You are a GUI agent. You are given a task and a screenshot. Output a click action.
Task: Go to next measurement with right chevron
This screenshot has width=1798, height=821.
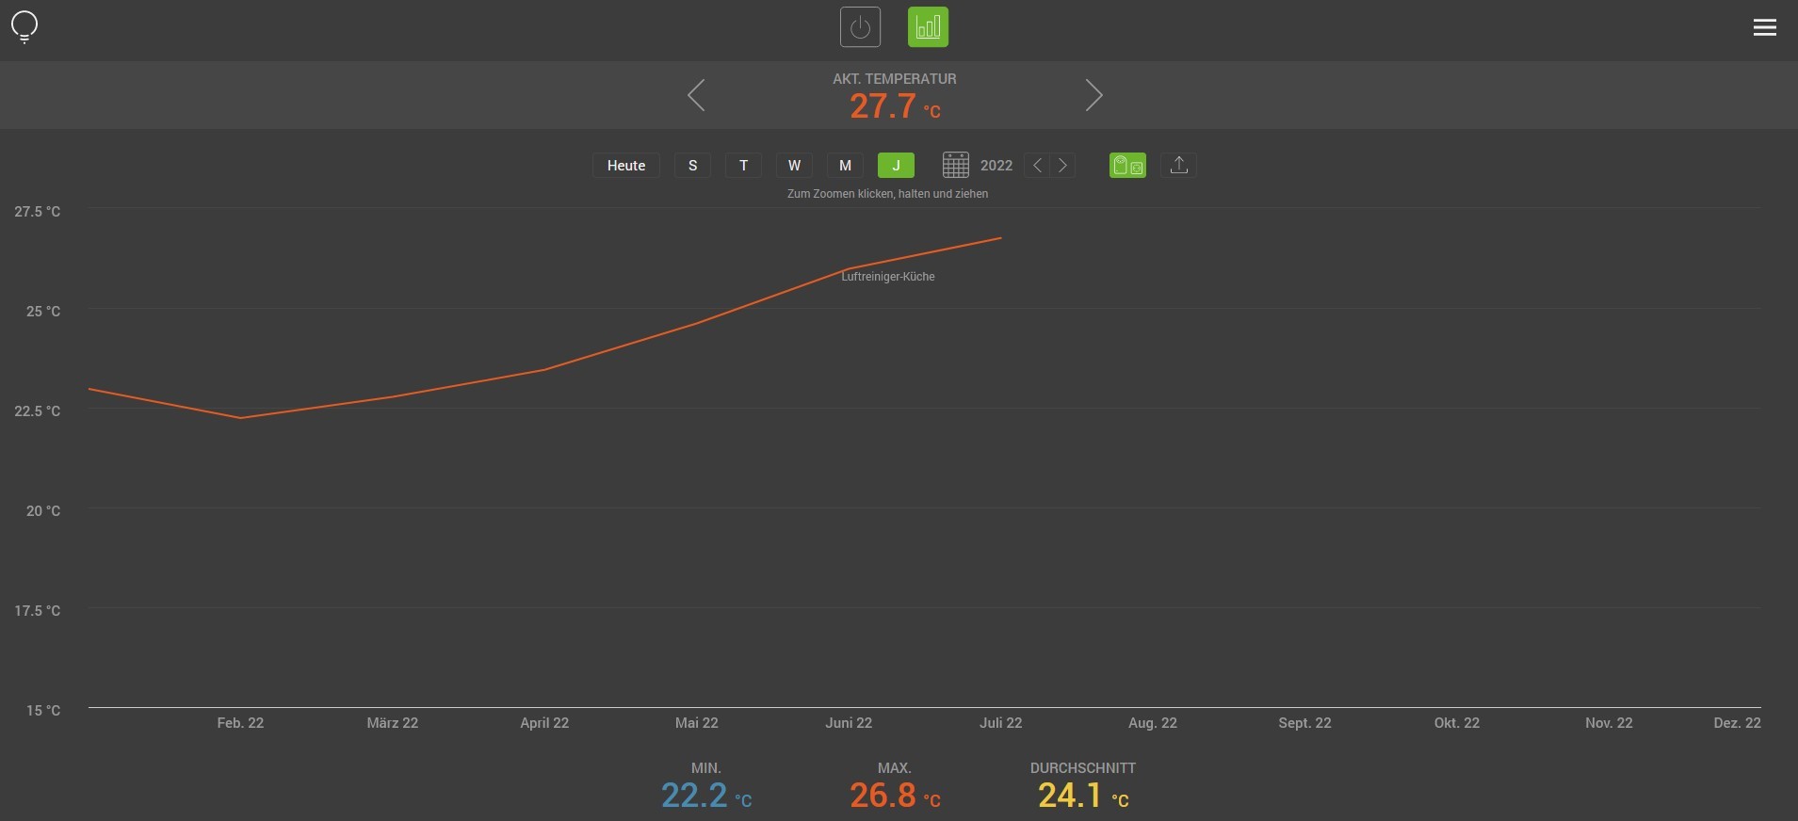pos(1093,95)
